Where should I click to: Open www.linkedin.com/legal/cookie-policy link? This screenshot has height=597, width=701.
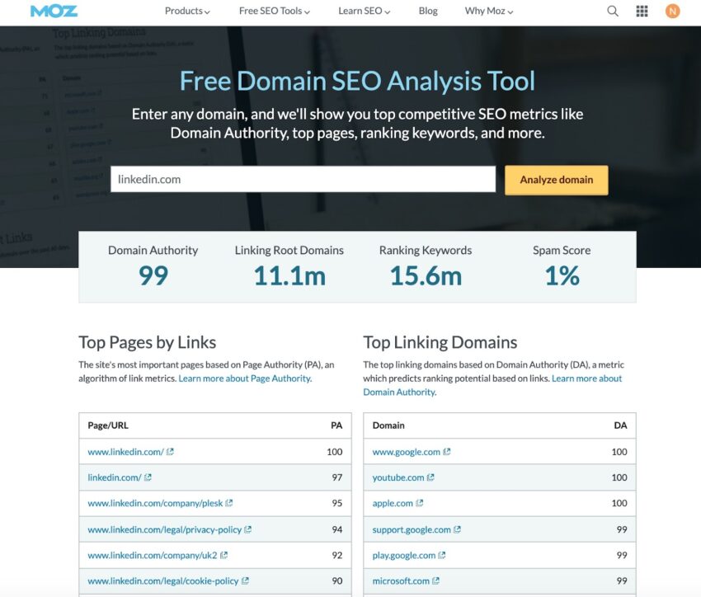point(163,581)
